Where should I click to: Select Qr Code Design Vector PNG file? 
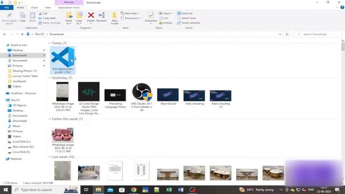tap(89, 98)
